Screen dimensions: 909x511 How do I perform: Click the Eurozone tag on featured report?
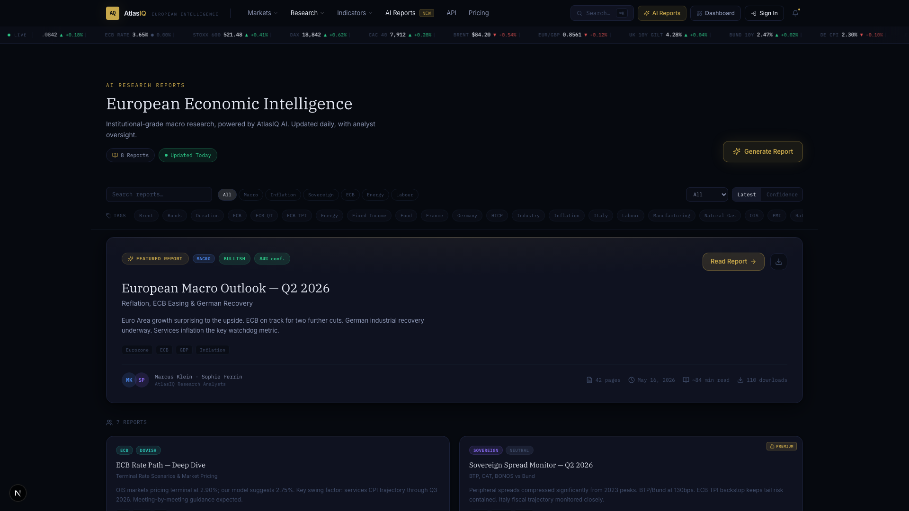click(137, 350)
